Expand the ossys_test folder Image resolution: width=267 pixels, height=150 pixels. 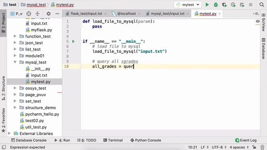point(15,88)
